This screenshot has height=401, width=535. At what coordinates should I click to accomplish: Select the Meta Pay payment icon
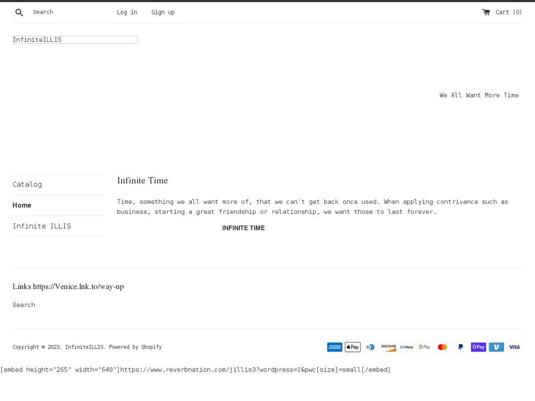click(x=407, y=347)
